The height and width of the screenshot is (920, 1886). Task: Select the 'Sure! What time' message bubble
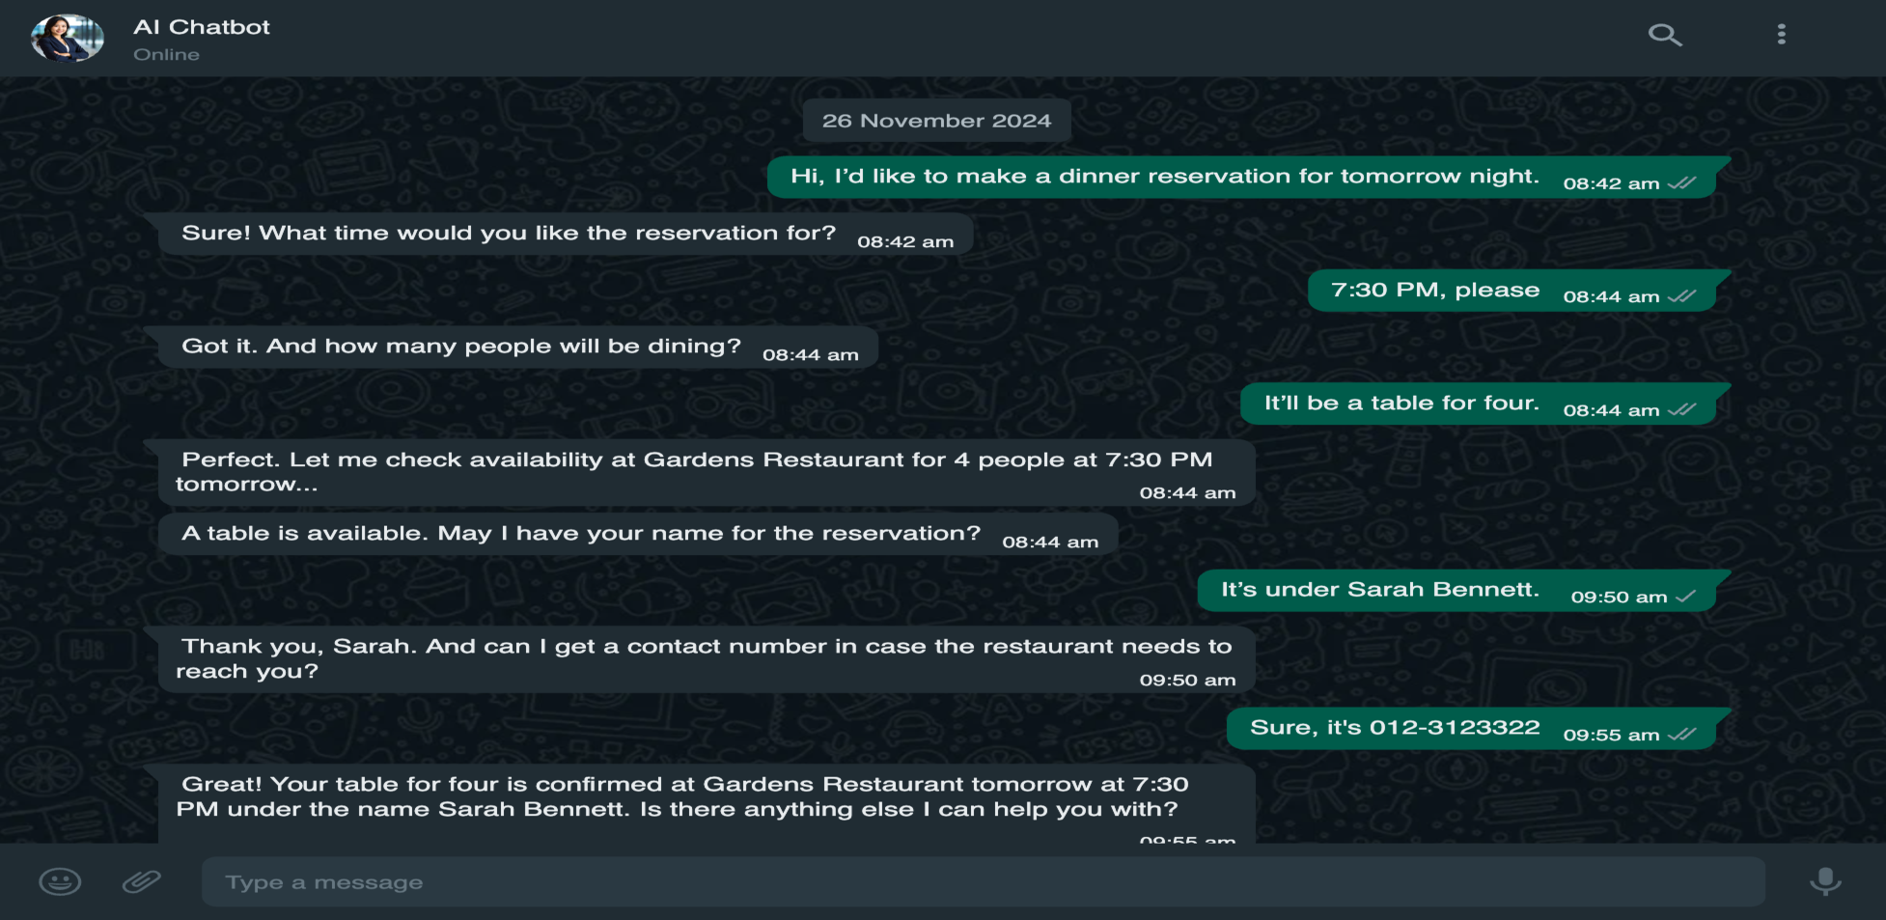(565, 235)
